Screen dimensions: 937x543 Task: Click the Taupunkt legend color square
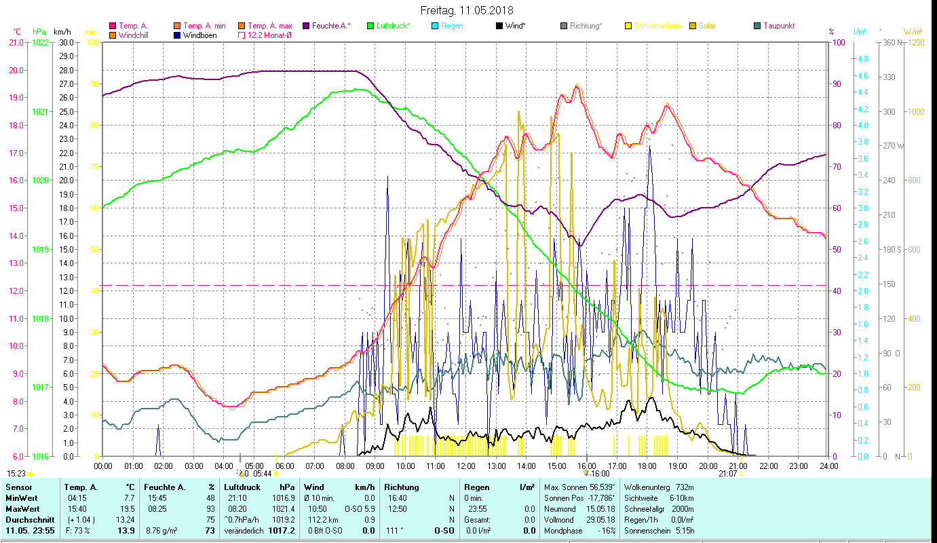[x=757, y=26]
